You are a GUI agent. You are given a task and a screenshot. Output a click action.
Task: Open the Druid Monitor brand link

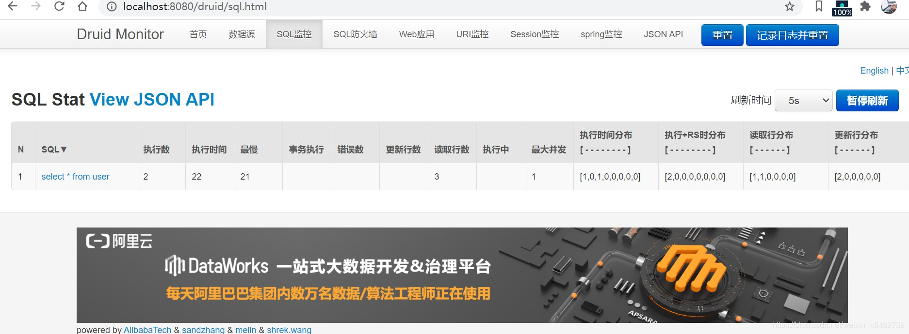tap(120, 34)
